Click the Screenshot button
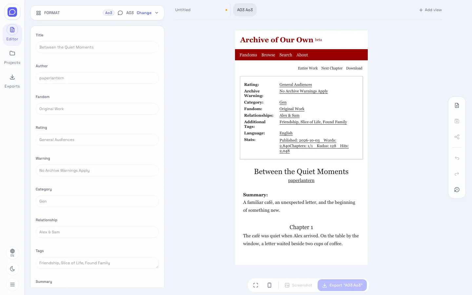 299,285
